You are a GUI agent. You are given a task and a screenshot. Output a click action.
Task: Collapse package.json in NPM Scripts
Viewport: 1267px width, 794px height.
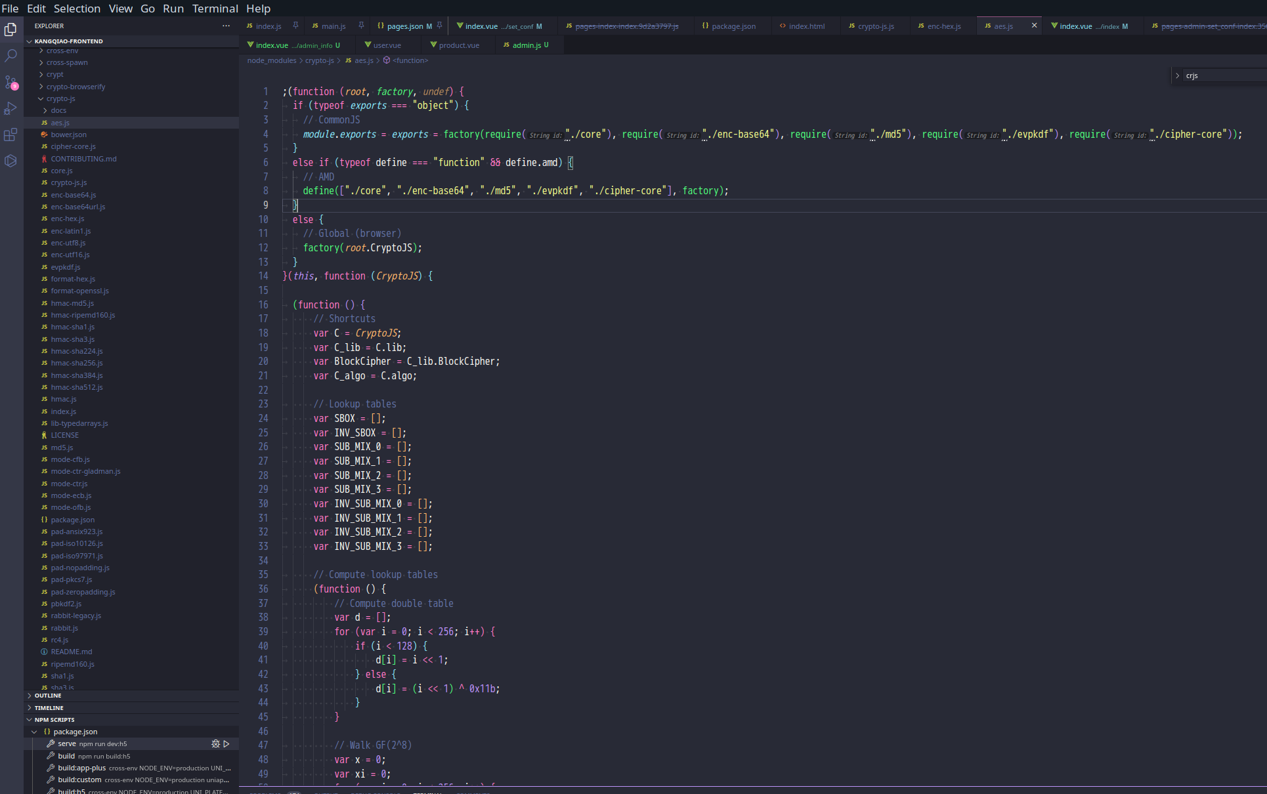coord(34,732)
